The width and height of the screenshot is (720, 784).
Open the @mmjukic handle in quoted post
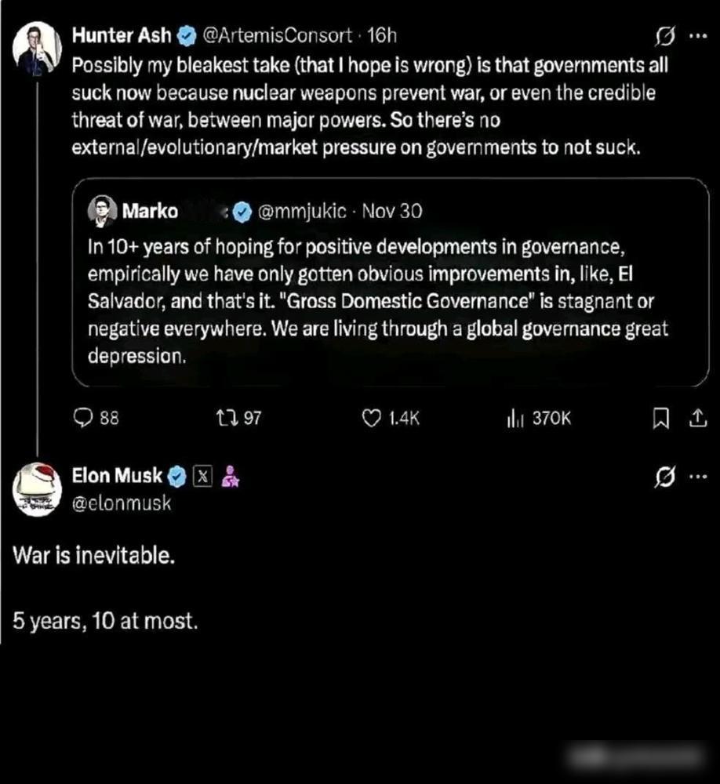point(301,211)
